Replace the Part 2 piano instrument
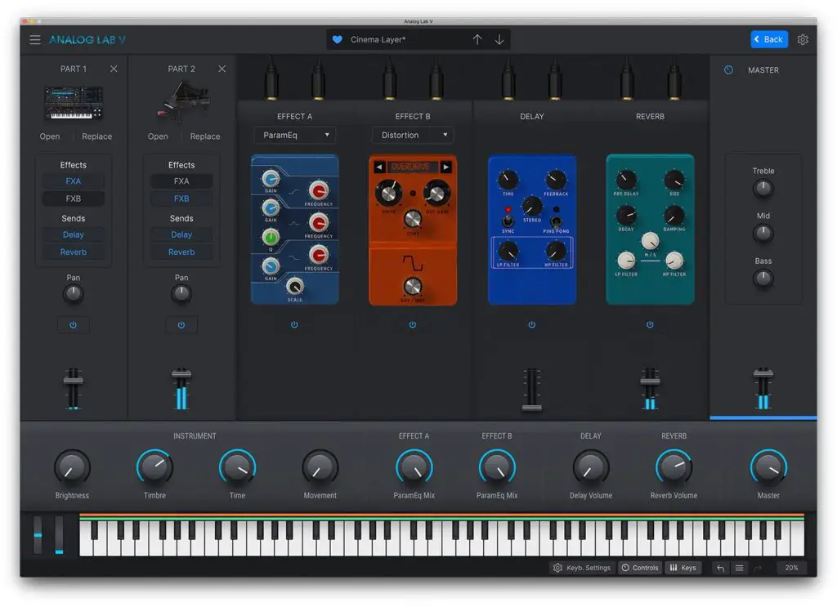The image size is (837, 607). click(205, 136)
